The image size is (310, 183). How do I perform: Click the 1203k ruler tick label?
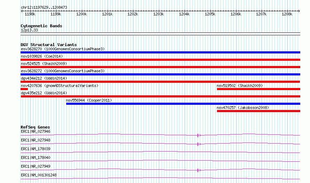tap(158, 14)
